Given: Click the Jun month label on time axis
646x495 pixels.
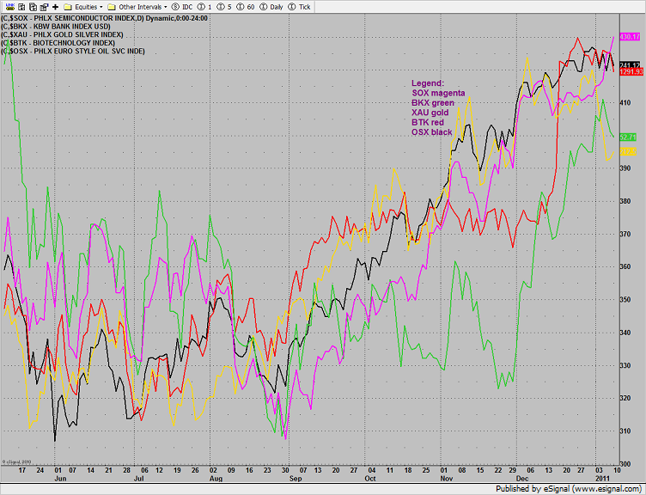Looking at the screenshot, I should 60,479.
